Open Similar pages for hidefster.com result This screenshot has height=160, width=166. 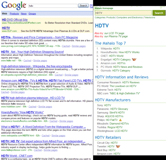click(x=45, y=107)
